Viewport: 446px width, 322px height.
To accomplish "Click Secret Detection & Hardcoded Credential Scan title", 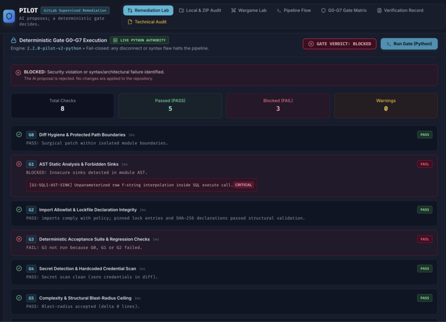I will click(x=88, y=269).
